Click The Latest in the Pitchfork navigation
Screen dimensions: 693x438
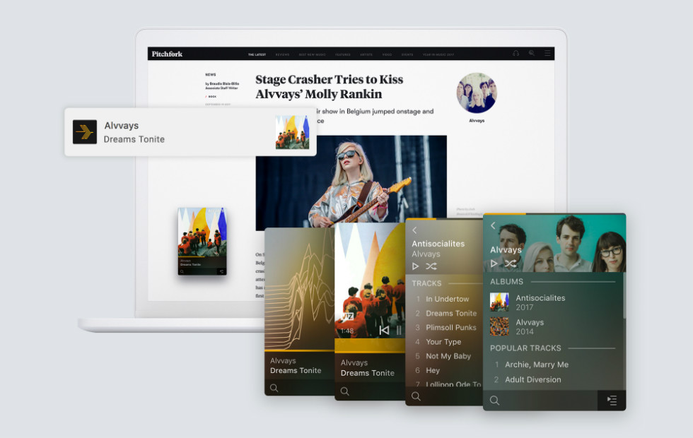tap(255, 54)
